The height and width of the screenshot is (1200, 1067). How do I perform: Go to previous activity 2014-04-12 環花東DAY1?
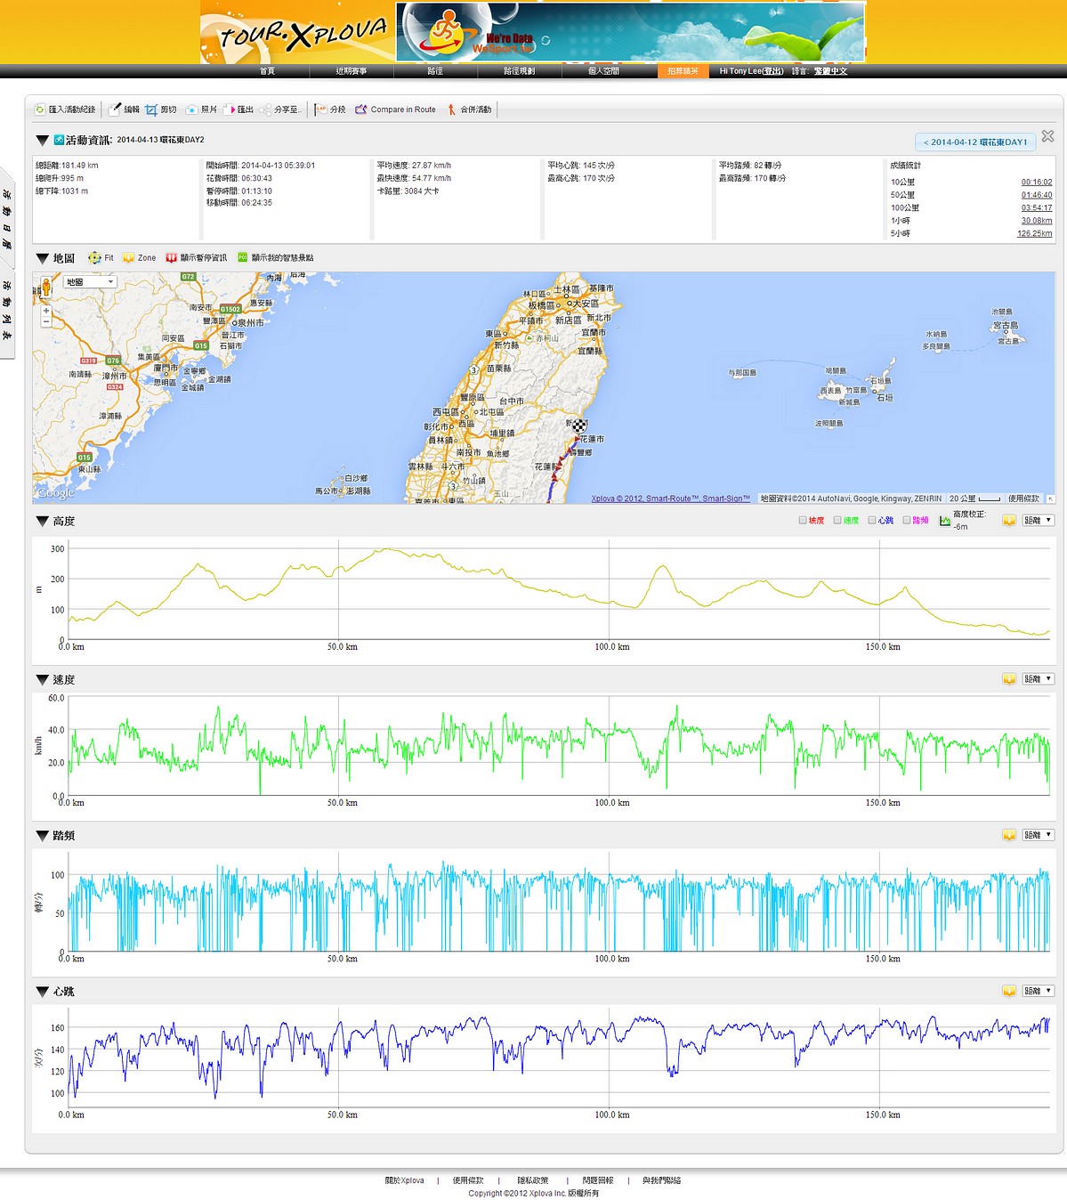pos(974,142)
